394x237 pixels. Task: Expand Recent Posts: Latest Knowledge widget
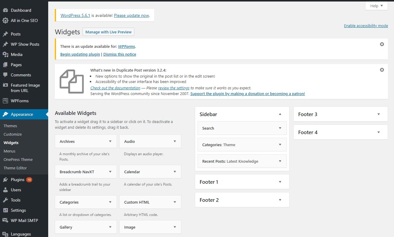(x=280, y=161)
